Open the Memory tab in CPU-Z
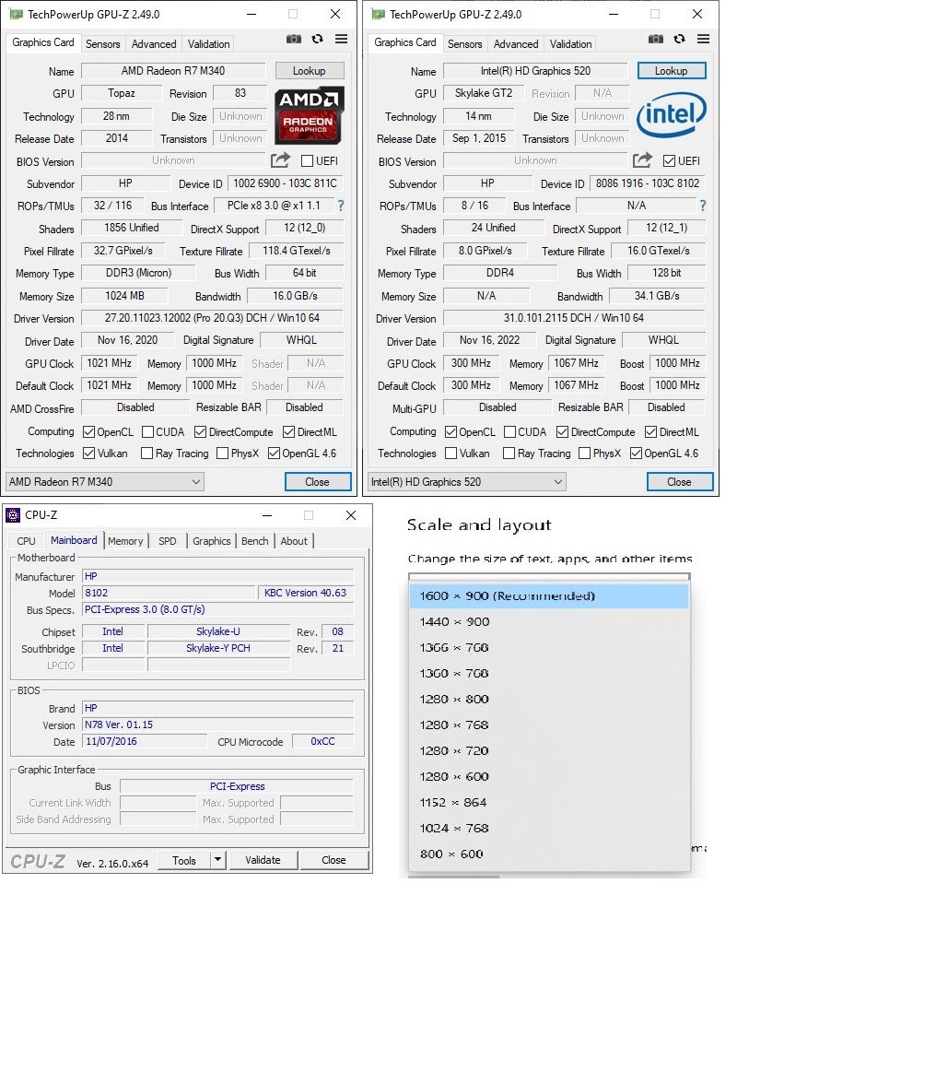This screenshot has width=936, height=1084. coord(125,541)
